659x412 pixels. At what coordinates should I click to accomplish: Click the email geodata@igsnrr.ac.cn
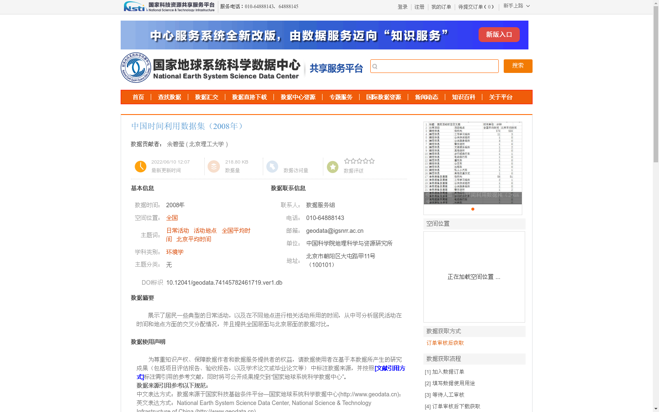[335, 231]
